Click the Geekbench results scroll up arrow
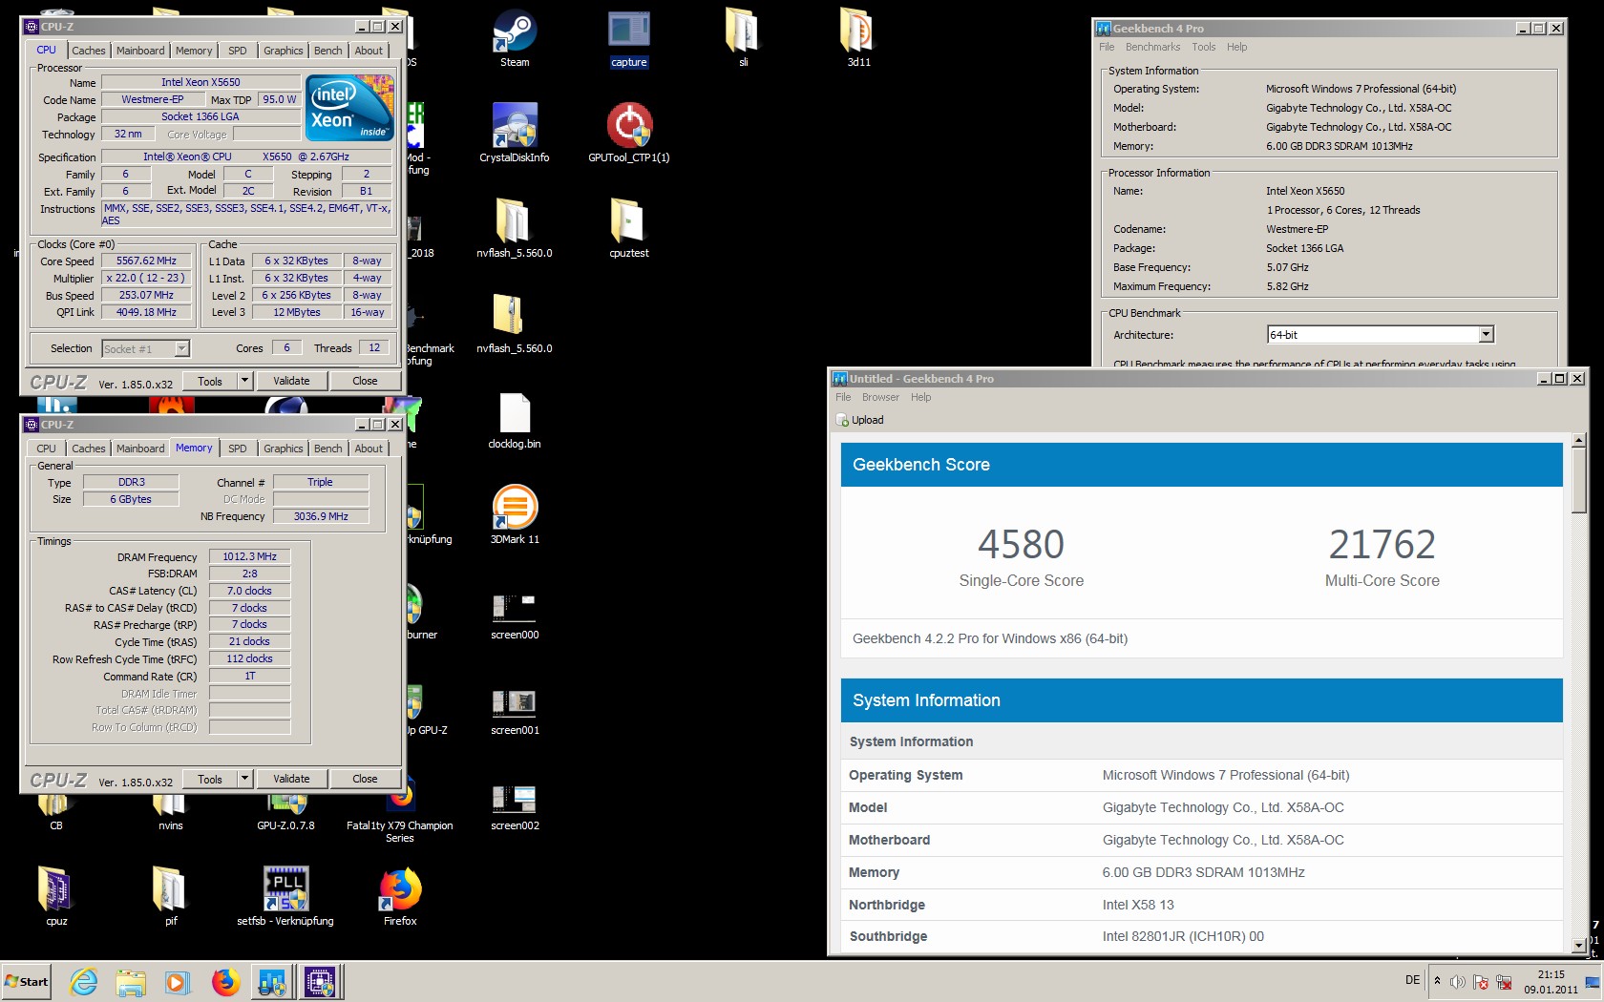 (1578, 442)
